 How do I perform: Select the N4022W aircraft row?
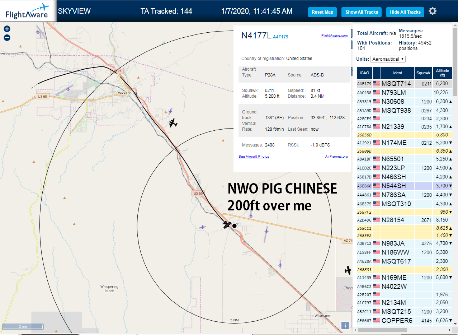pyautogui.click(x=405, y=286)
